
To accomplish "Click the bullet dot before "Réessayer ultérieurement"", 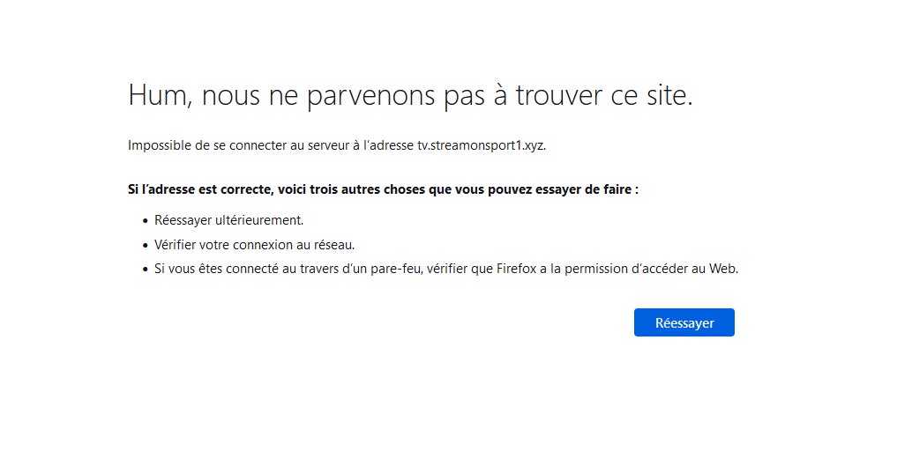I will [145, 221].
